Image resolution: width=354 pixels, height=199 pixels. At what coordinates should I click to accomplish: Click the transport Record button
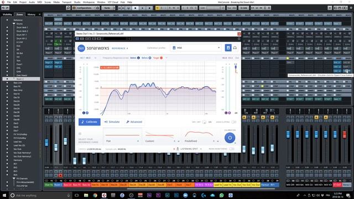pos(149,8)
